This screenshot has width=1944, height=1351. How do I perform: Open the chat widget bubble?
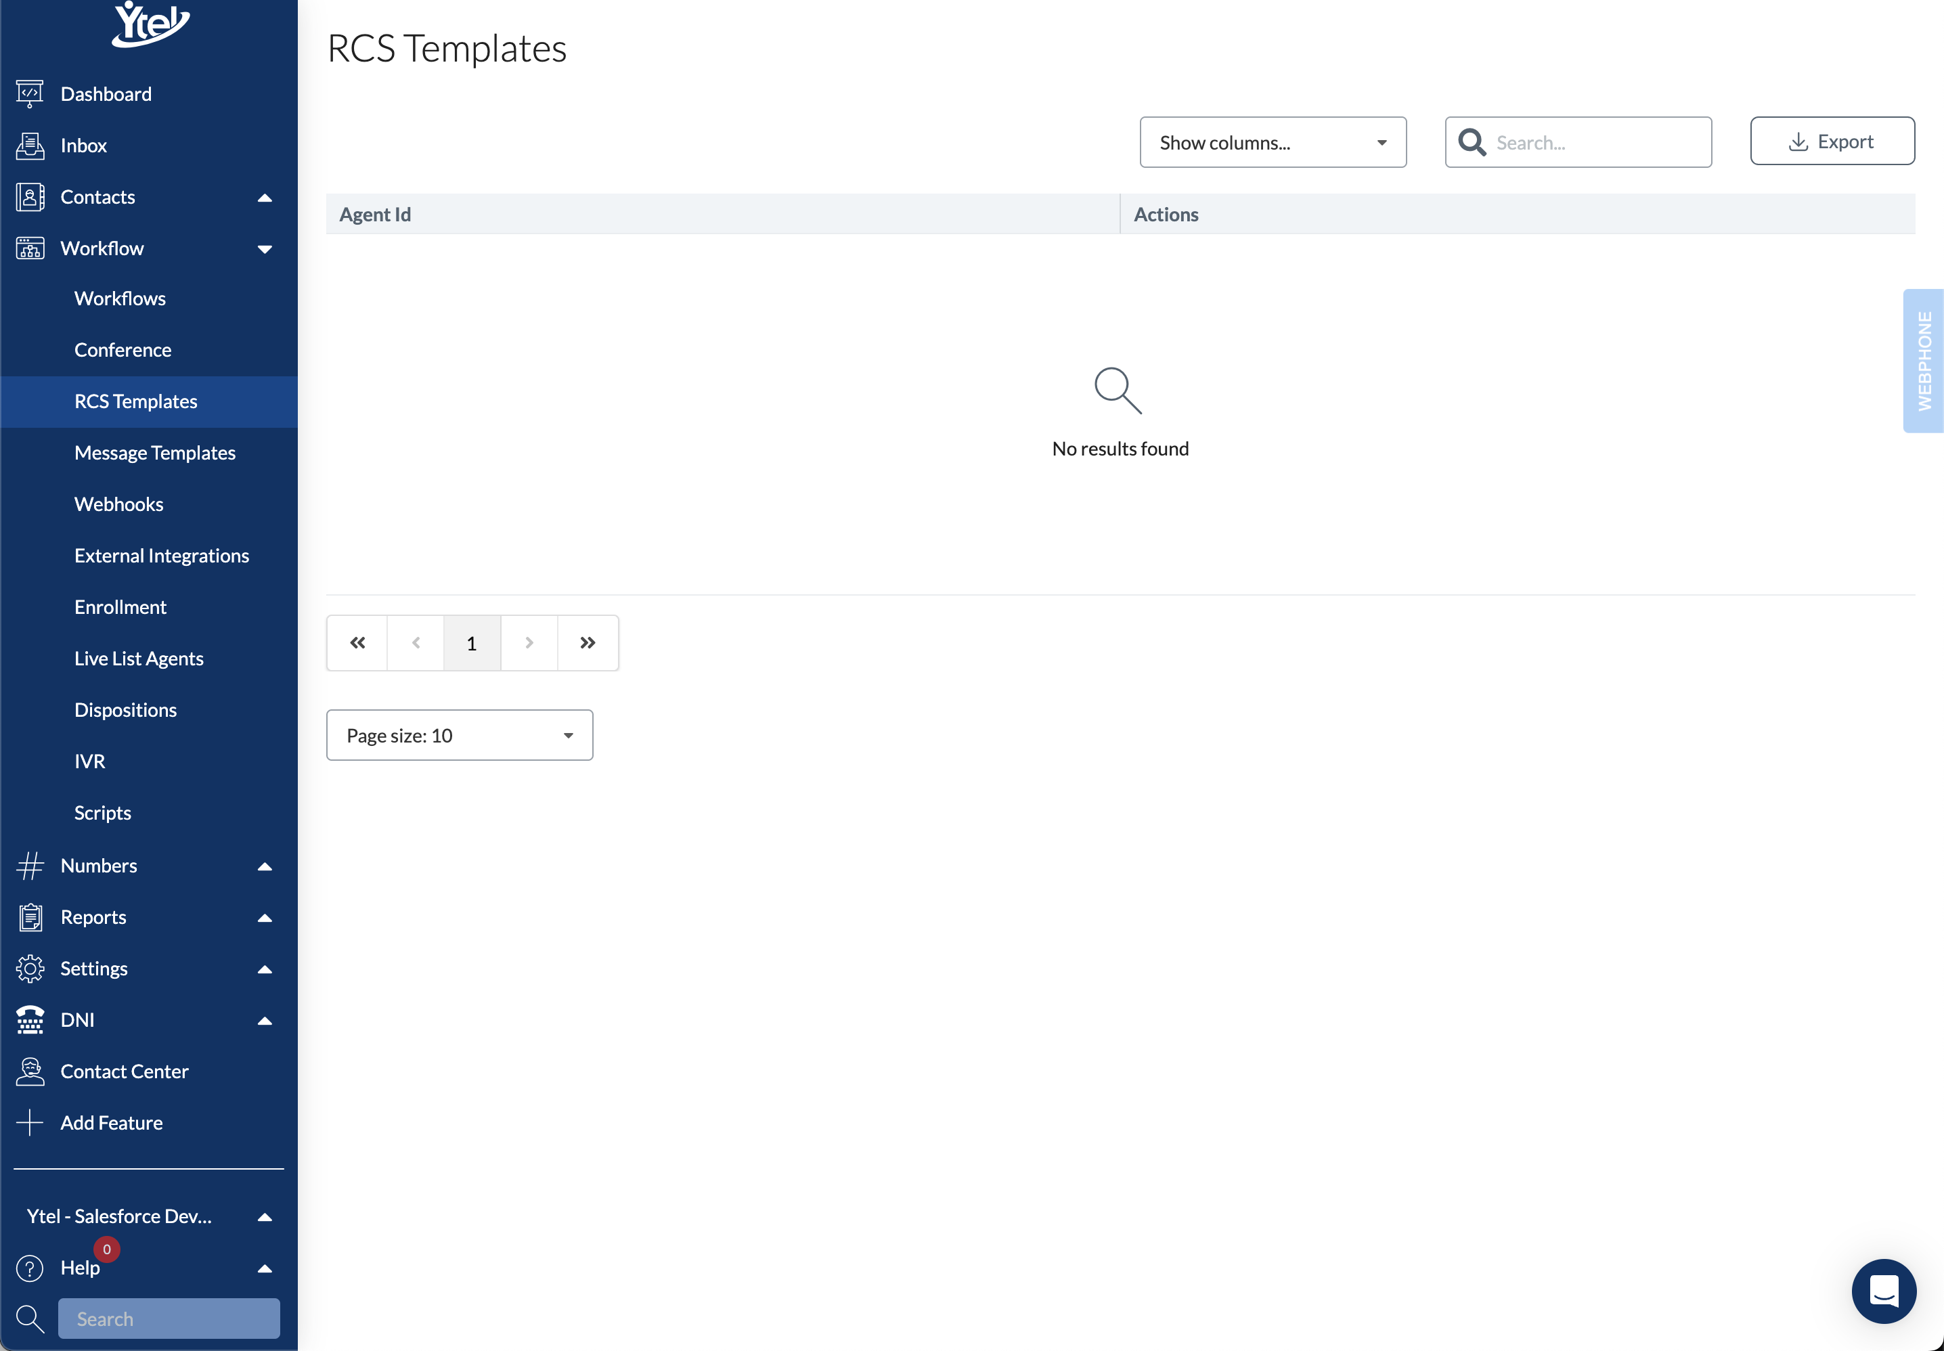1883,1291
